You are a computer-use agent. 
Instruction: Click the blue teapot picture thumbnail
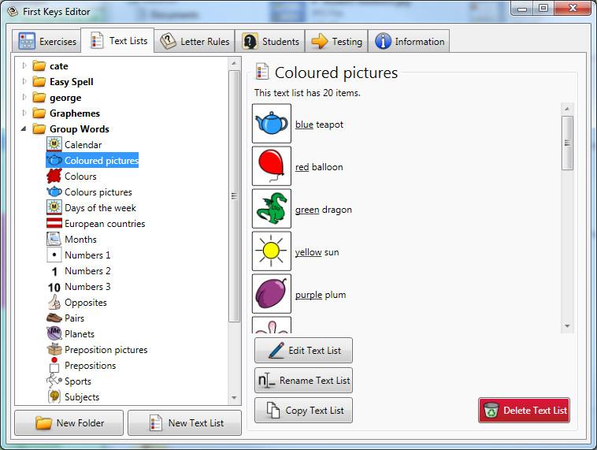pos(272,125)
